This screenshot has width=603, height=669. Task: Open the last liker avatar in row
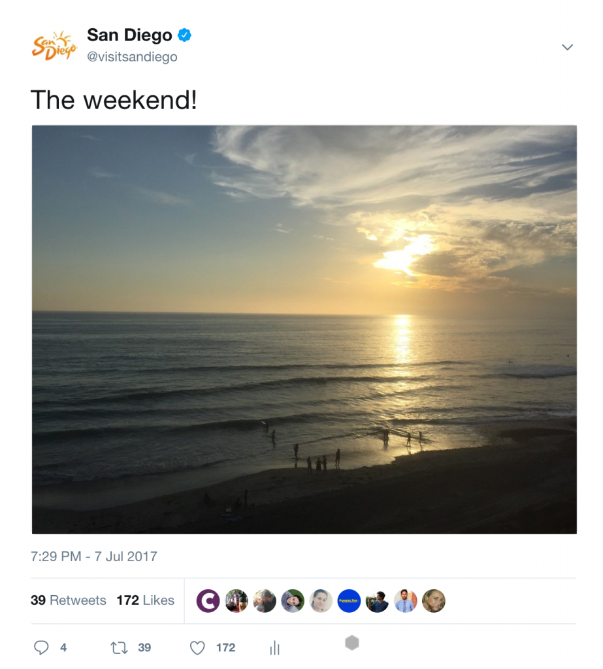tap(434, 601)
